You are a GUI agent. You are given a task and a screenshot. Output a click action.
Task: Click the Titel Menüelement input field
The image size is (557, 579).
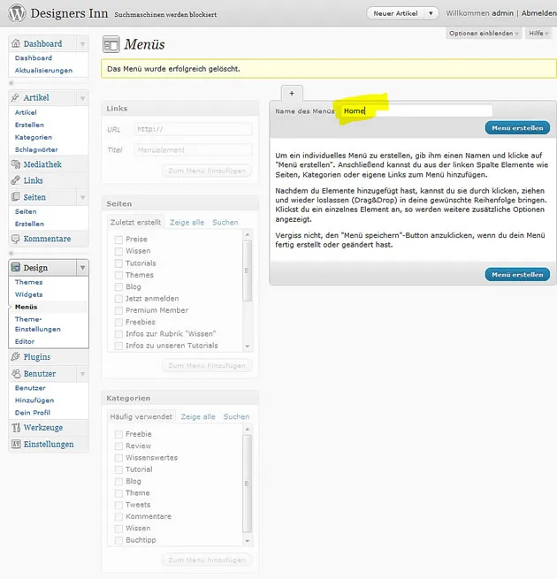point(193,150)
